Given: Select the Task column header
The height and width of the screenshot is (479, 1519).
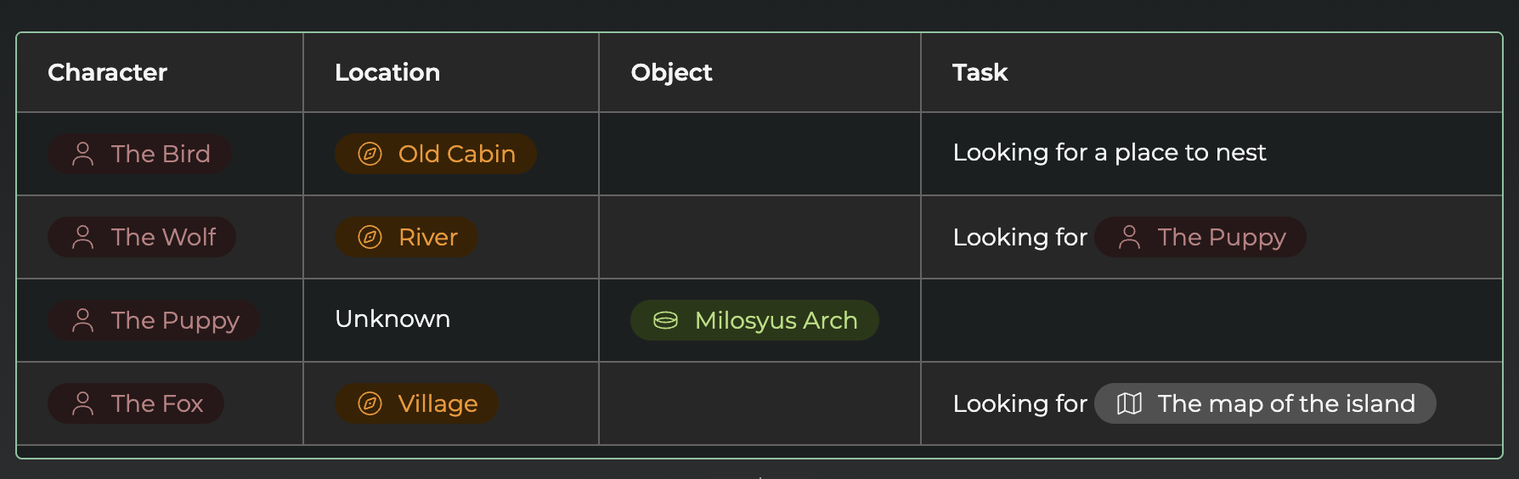Looking at the screenshot, I should (980, 72).
